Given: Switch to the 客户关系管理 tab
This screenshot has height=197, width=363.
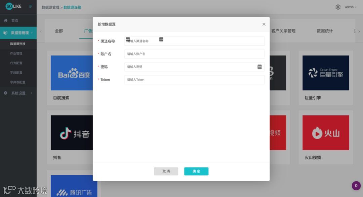Looking at the screenshot, I should click(283, 31).
